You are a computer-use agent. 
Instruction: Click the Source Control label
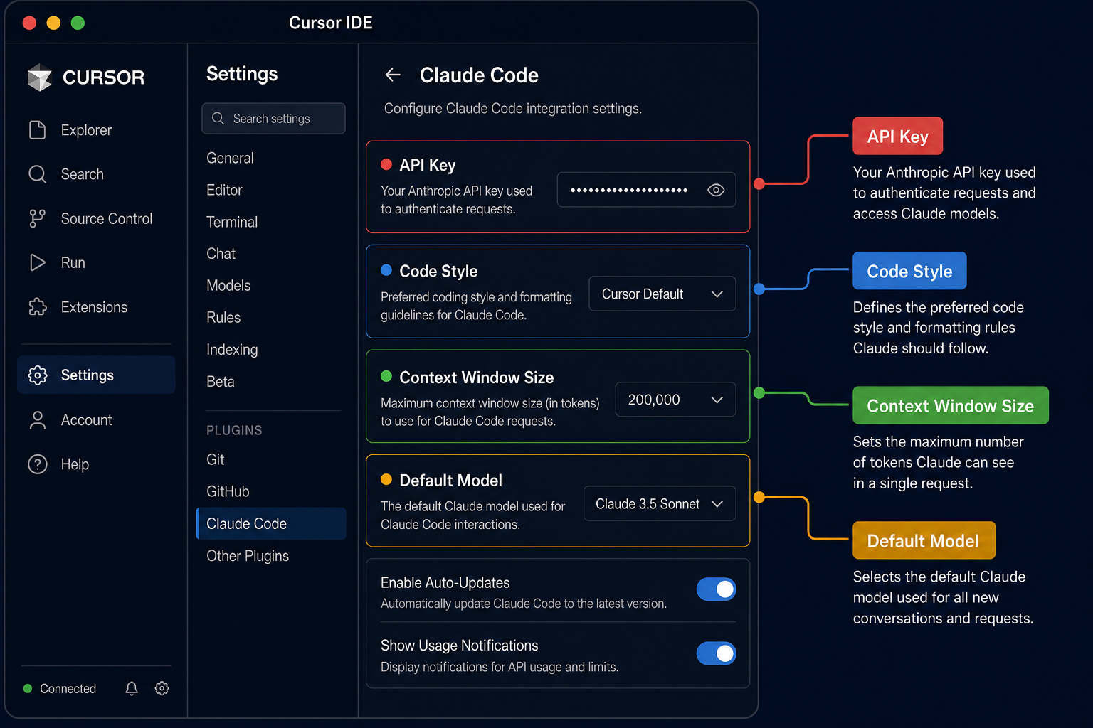[107, 219]
